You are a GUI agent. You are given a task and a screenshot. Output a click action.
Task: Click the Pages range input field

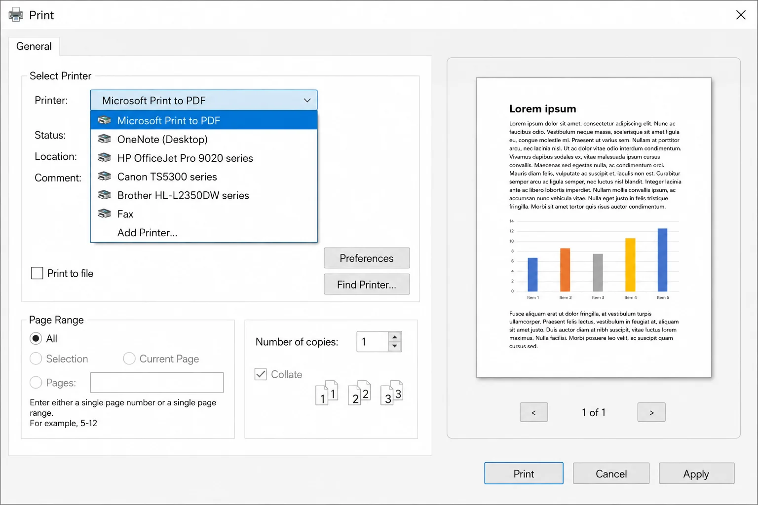(x=157, y=382)
